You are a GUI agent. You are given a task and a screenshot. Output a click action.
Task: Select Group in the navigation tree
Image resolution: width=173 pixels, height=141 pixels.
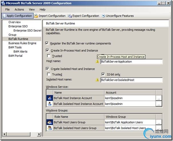(x=12, y=35)
